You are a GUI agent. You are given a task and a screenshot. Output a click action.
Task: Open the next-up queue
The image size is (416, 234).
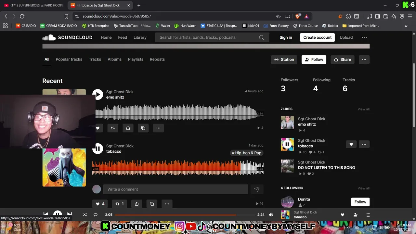tap(368, 215)
